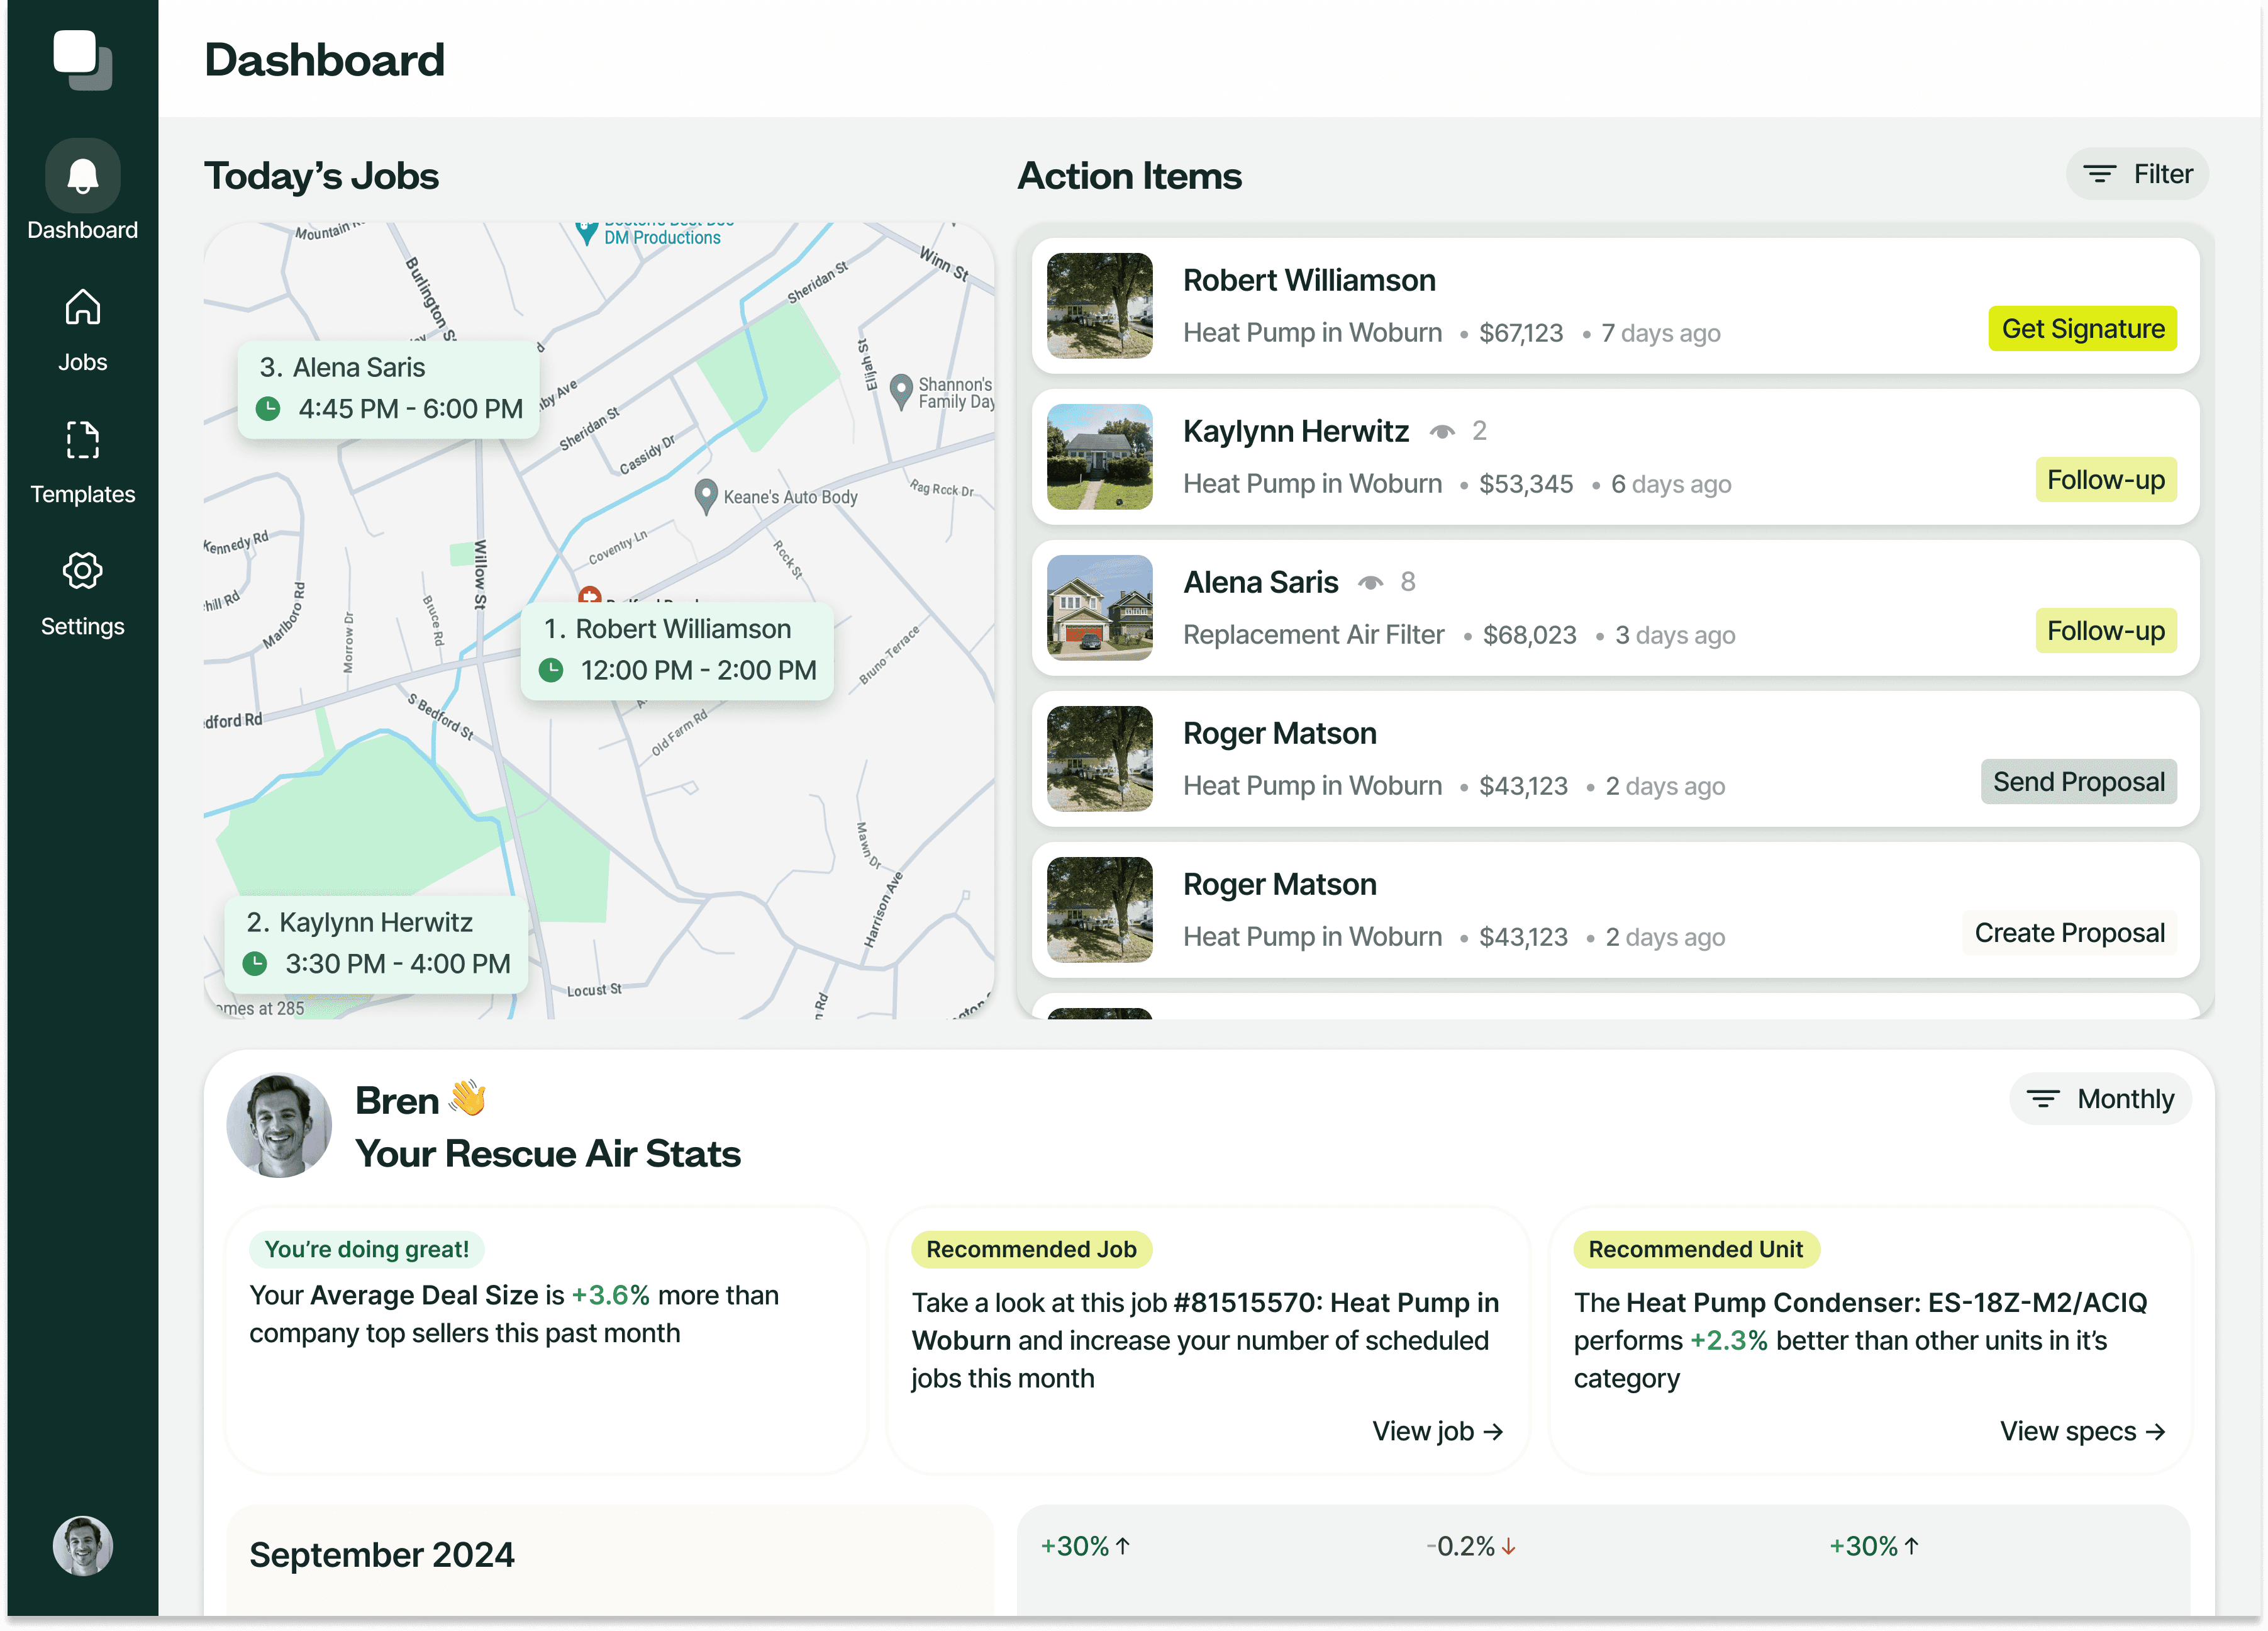The width and height of the screenshot is (2268, 1631).
Task: Click the eye views icon for Kaylynn Herwitz
Action: click(x=1441, y=432)
